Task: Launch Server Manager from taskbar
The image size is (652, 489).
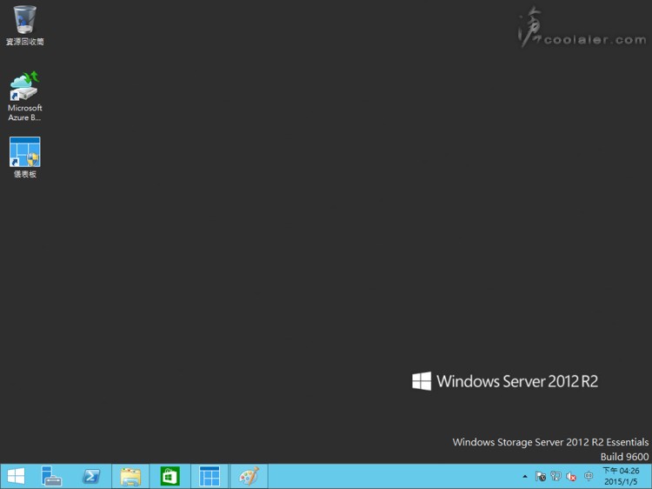Action: coord(51,477)
